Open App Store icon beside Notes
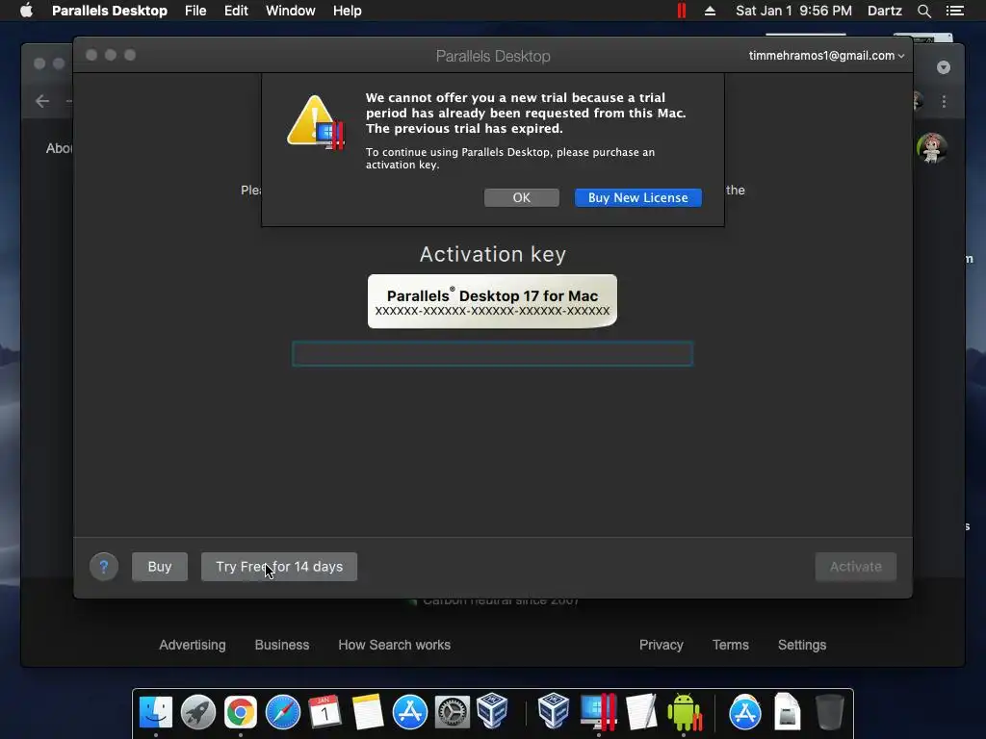 point(410,712)
